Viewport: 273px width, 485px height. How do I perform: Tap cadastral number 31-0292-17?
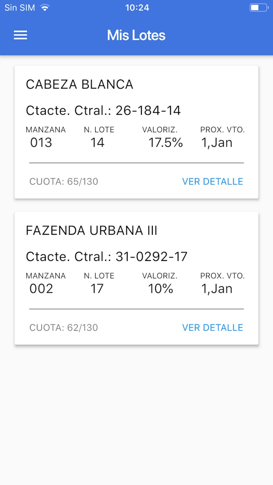point(152,256)
